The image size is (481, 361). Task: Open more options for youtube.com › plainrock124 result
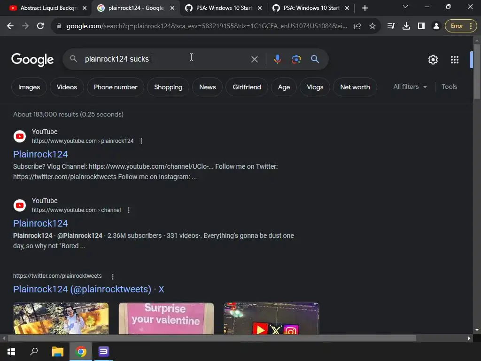pos(141,141)
